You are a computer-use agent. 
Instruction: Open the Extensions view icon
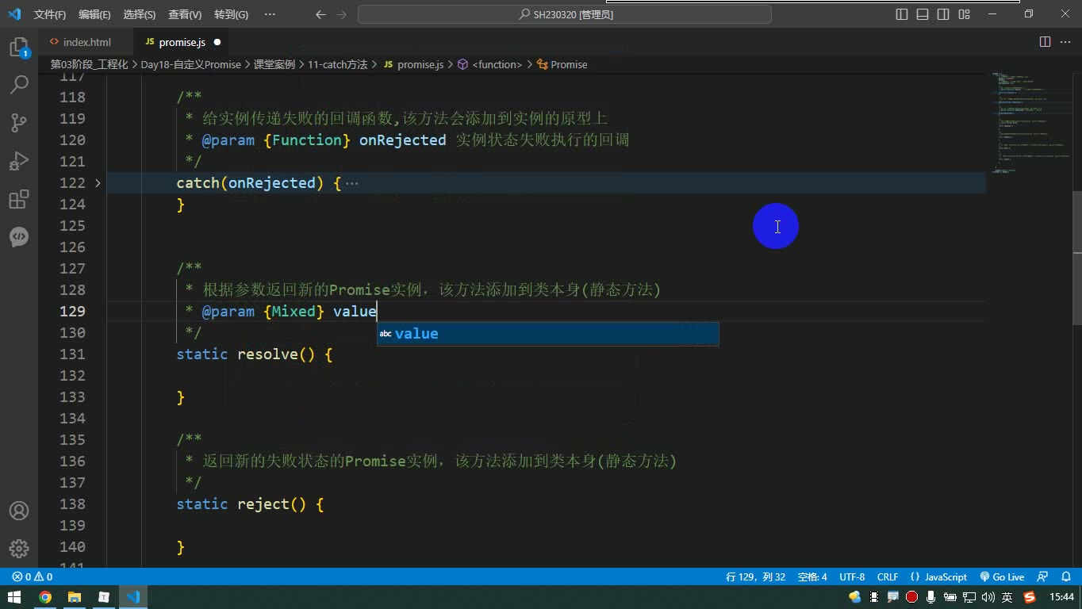point(19,199)
